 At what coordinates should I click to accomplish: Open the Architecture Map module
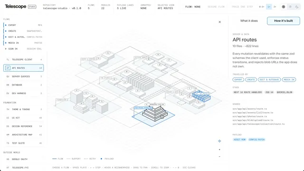pyautogui.click(x=23, y=134)
